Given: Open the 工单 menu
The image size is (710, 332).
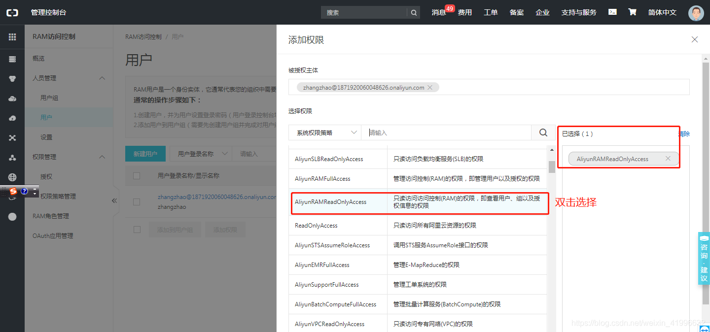Looking at the screenshot, I should [491, 12].
